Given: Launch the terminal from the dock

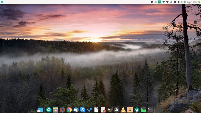Looking at the screenshot, I should click(x=150, y=110).
